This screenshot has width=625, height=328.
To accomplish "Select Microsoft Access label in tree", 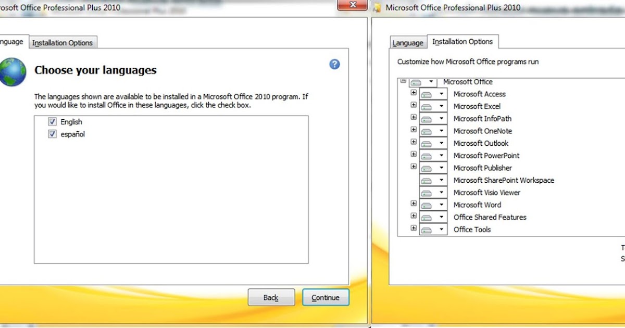I will (x=479, y=94).
